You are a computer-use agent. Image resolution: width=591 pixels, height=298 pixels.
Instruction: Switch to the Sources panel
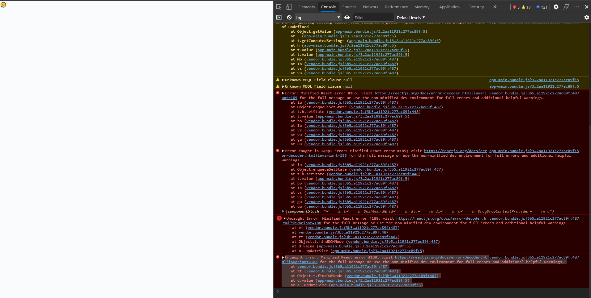(349, 6)
